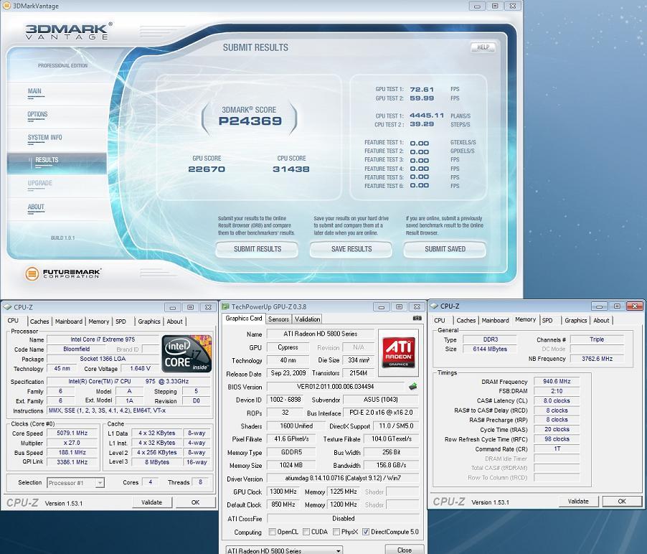Switch to Caches tab in left CPU-Z
647x554 pixels.
[x=39, y=321]
